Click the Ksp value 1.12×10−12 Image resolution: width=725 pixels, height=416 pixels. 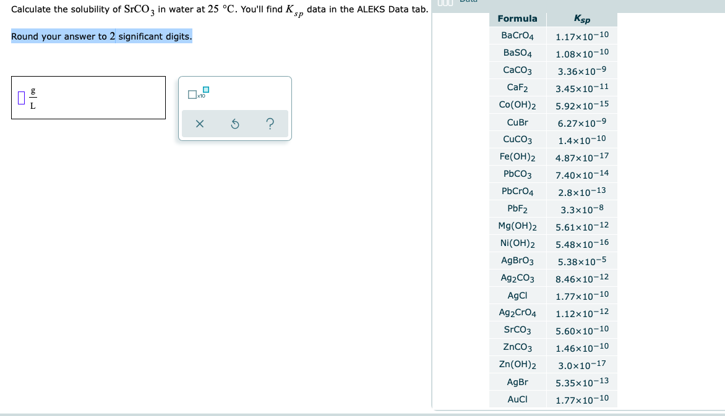[x=582, y=313]
